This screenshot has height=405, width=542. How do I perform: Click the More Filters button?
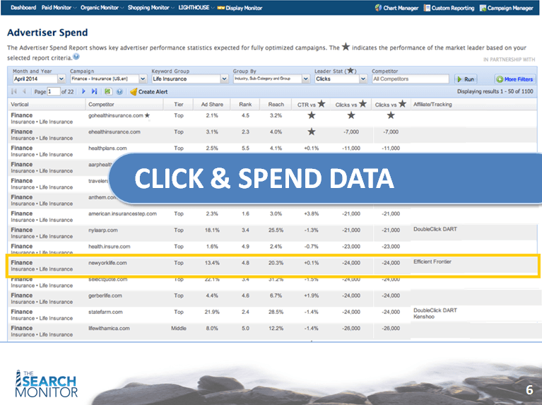(514, 79)
